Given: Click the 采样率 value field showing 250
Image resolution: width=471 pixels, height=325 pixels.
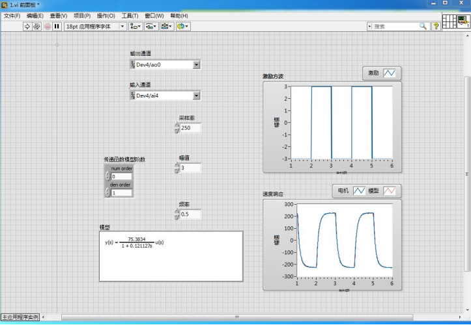Looking at the screenshot, I should (190, 128).
